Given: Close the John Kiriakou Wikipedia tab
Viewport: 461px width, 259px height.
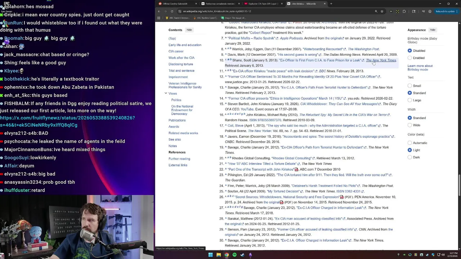Looking at the screenshot, I should coord(325,4).
